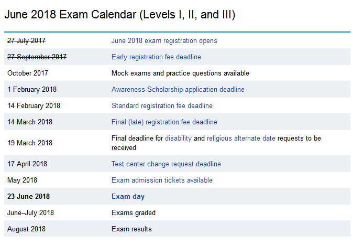Click the 23 June 2018 bold date
Viewport: 353px width, 245px height.
point(29,196)
